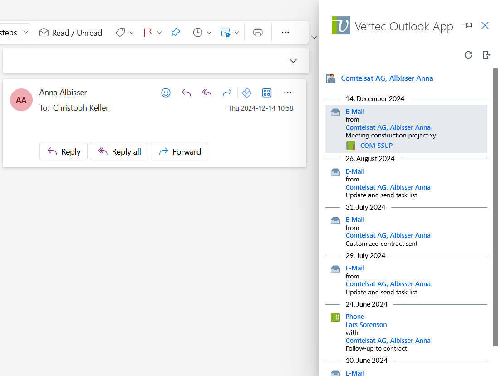501x376 pixels.
Task: Open more toolbar options ellipsis
Action: point(285,33)
